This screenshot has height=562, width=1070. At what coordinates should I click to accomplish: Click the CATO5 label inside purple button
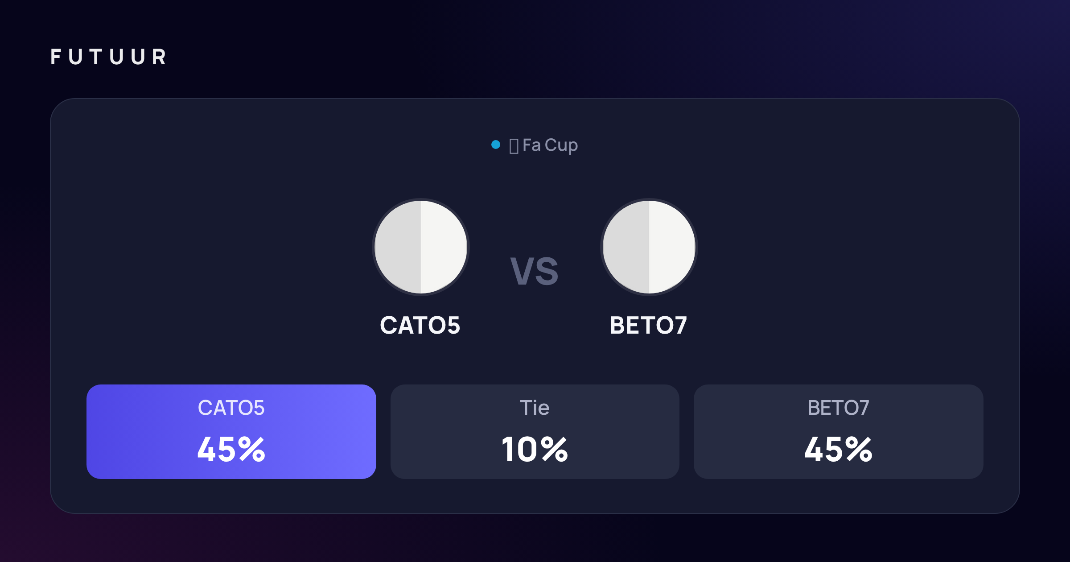pyautogui.click(x=231, y=408)
